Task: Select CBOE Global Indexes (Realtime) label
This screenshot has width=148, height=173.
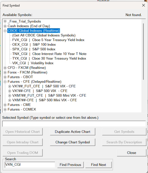Action: point(34,31)
